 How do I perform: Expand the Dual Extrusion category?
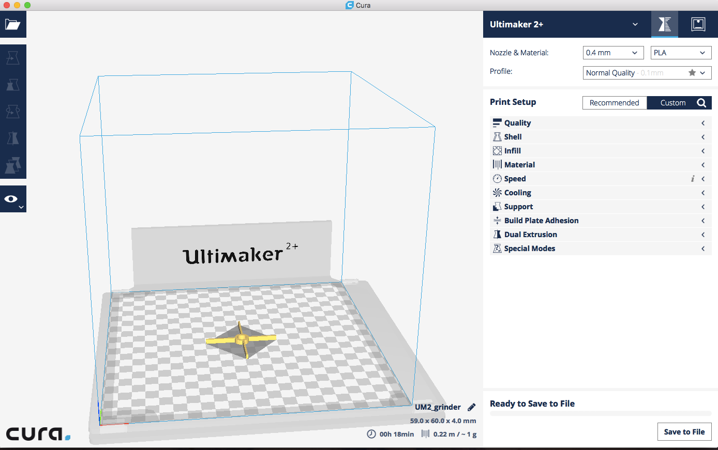coord(601,235)
